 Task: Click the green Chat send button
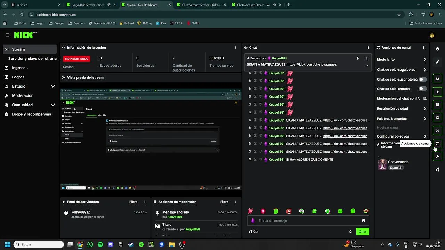coord(363,232)
